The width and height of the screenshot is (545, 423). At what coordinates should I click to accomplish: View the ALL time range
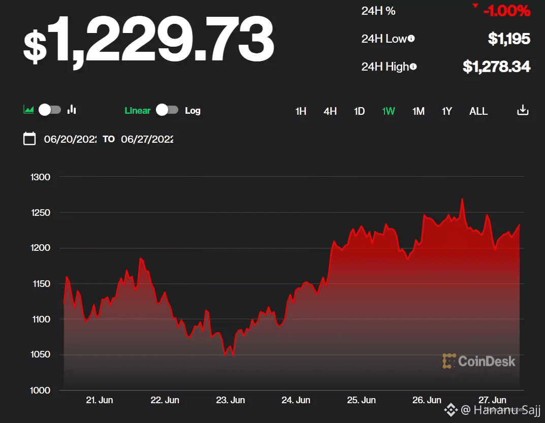click(x=478, y=111)
